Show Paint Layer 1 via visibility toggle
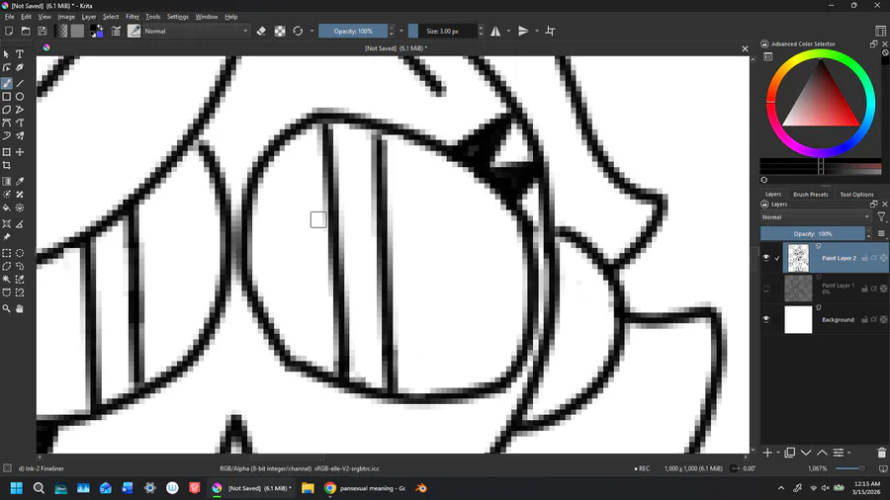 coord(766,289)
